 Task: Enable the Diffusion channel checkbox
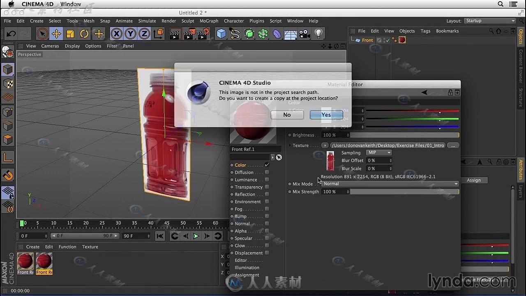point(267,172)
